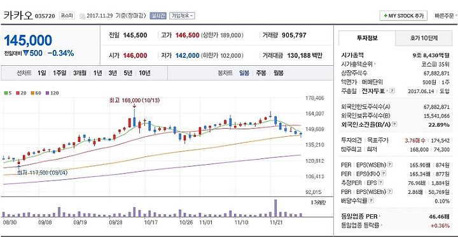Screen dimensions: 458x237
Task: Click the 저가 value 142,000
Action: pos(187,55)
